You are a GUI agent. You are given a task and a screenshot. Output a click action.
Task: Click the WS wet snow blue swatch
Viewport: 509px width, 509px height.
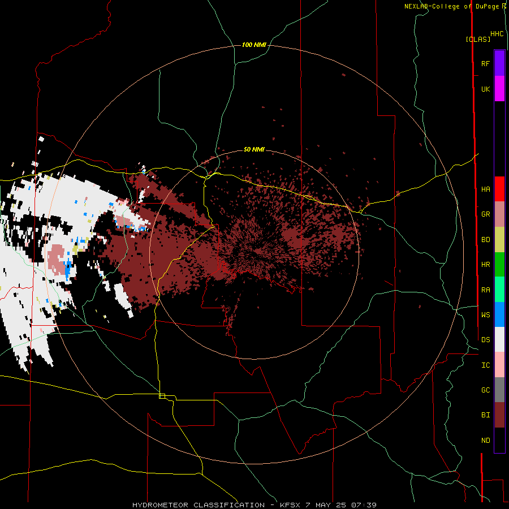point(499,314)
